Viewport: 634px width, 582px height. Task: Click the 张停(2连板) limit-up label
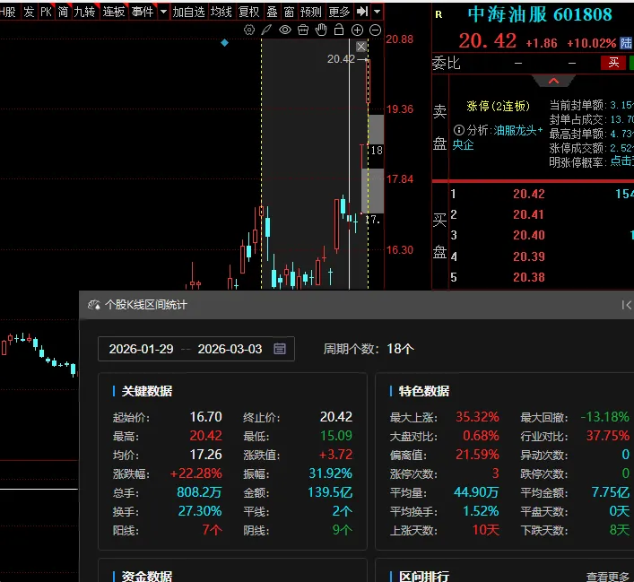tap(499, 107)
